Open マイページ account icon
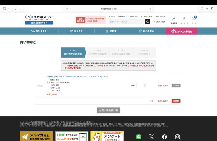The width and height of the screenshot is (217, 141). pos(184,20)
